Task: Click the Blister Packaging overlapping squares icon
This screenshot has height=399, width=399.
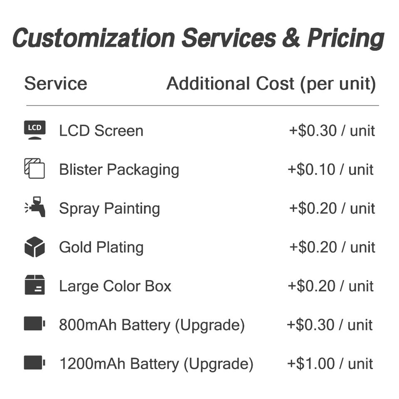Action: (34, 168)
